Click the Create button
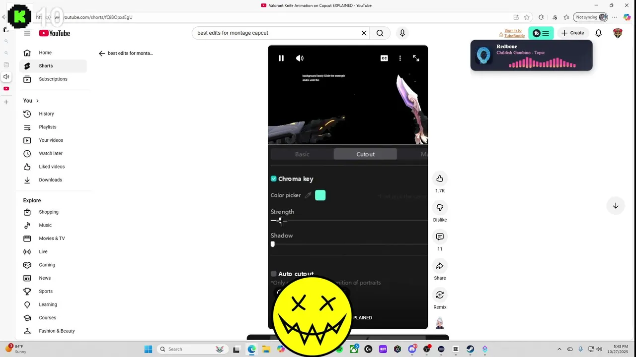 tap(572, 33)
